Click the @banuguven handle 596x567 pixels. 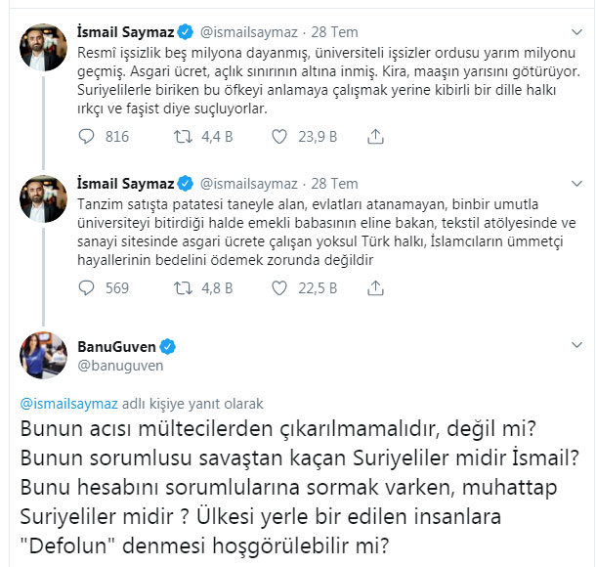(120, 365)
